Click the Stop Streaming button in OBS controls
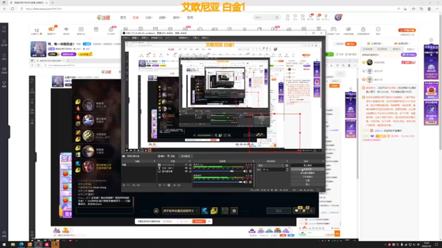 [307, 166]
